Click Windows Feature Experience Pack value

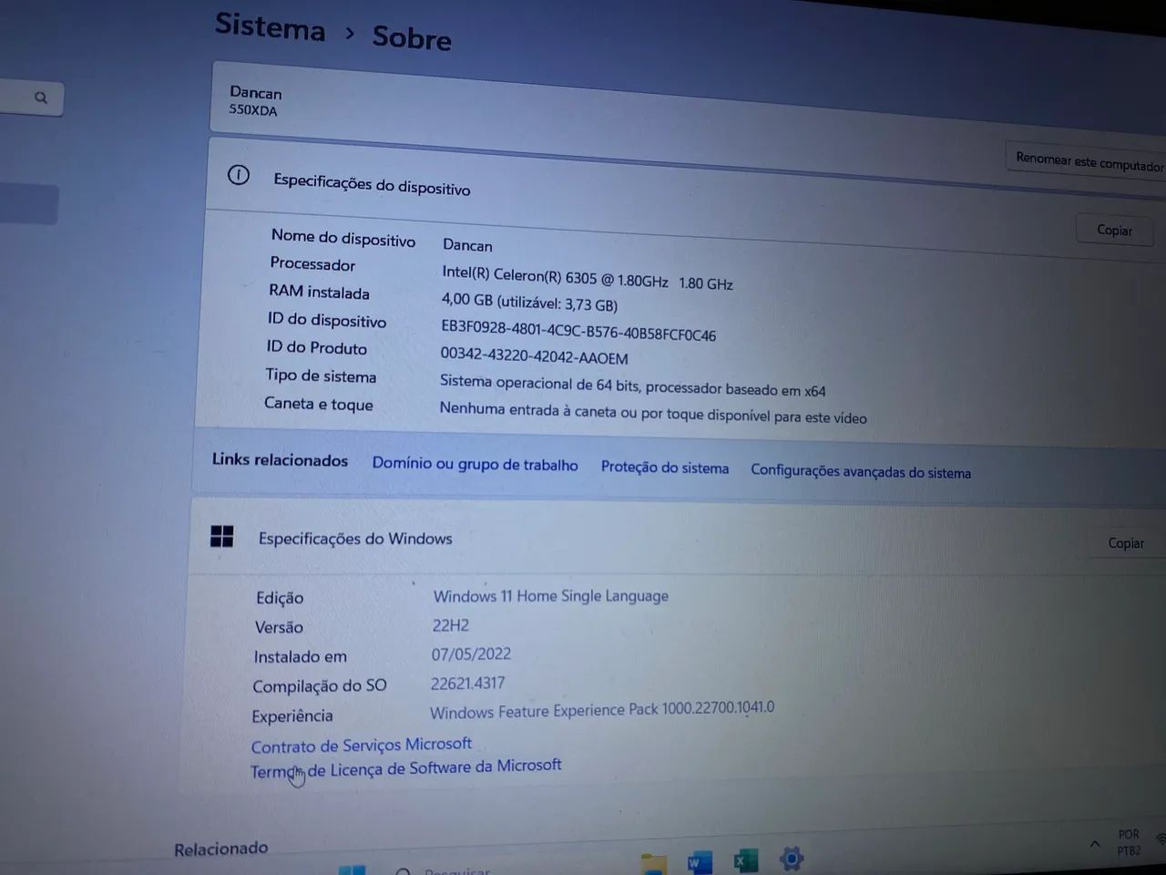pos(602,709)
